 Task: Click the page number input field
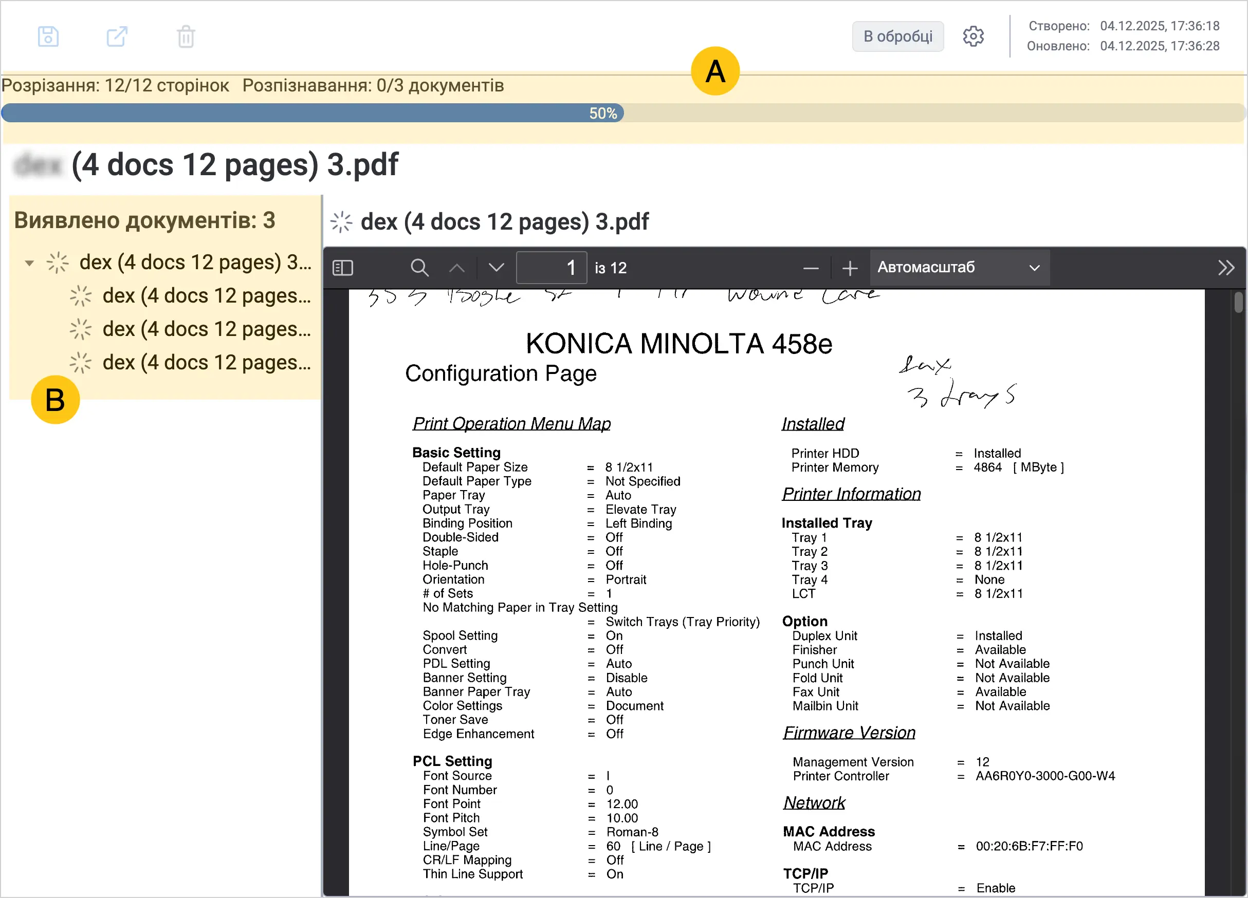pyautogui.click(x=552, y=268)
